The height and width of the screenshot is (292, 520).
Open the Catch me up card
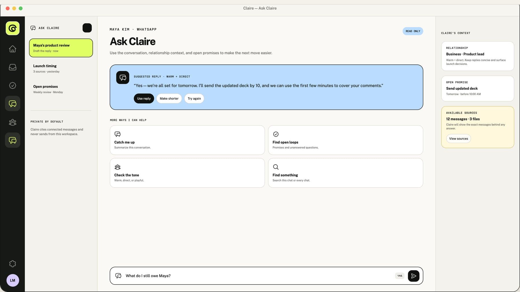(x=187, y=140)
